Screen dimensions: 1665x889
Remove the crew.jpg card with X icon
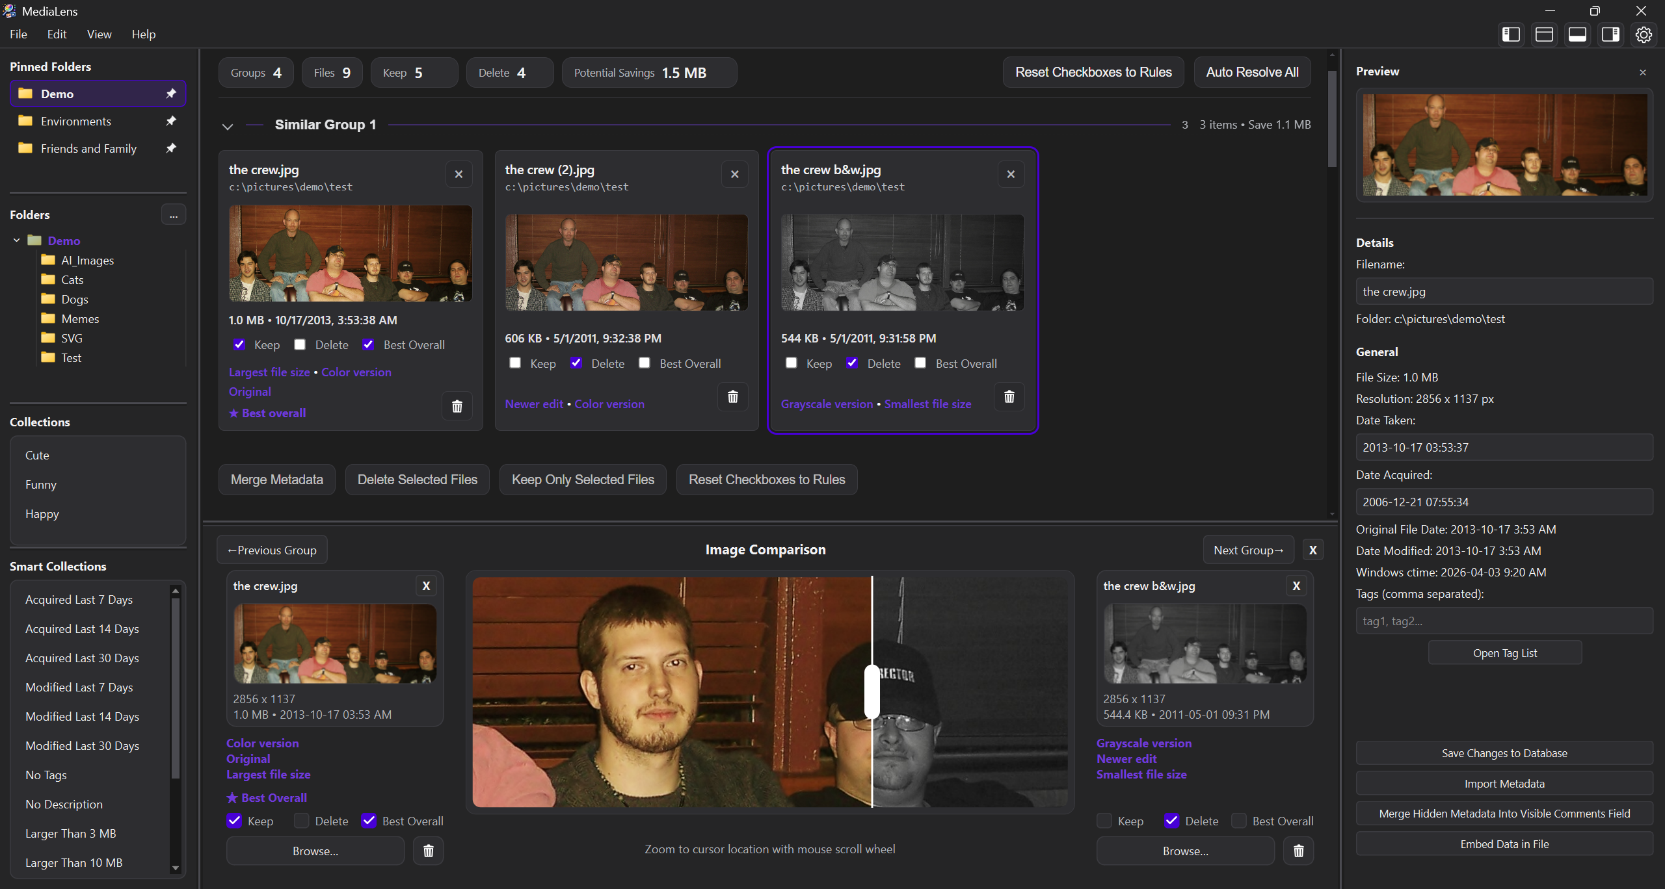(x=459, y=174)
